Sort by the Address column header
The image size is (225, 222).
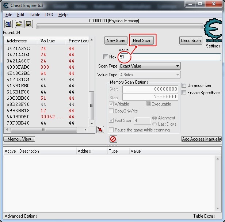click(x=21, y=41)
